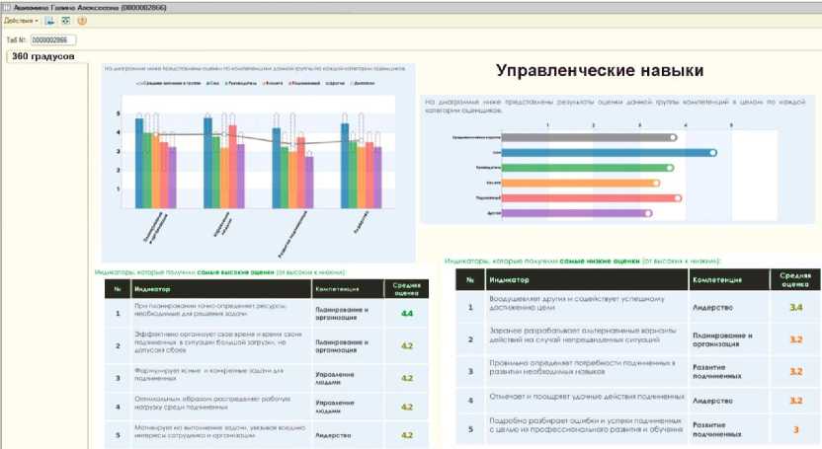Click Средняя оценка header in right table
Screen dimensions: 822x449
pos(795,279)
